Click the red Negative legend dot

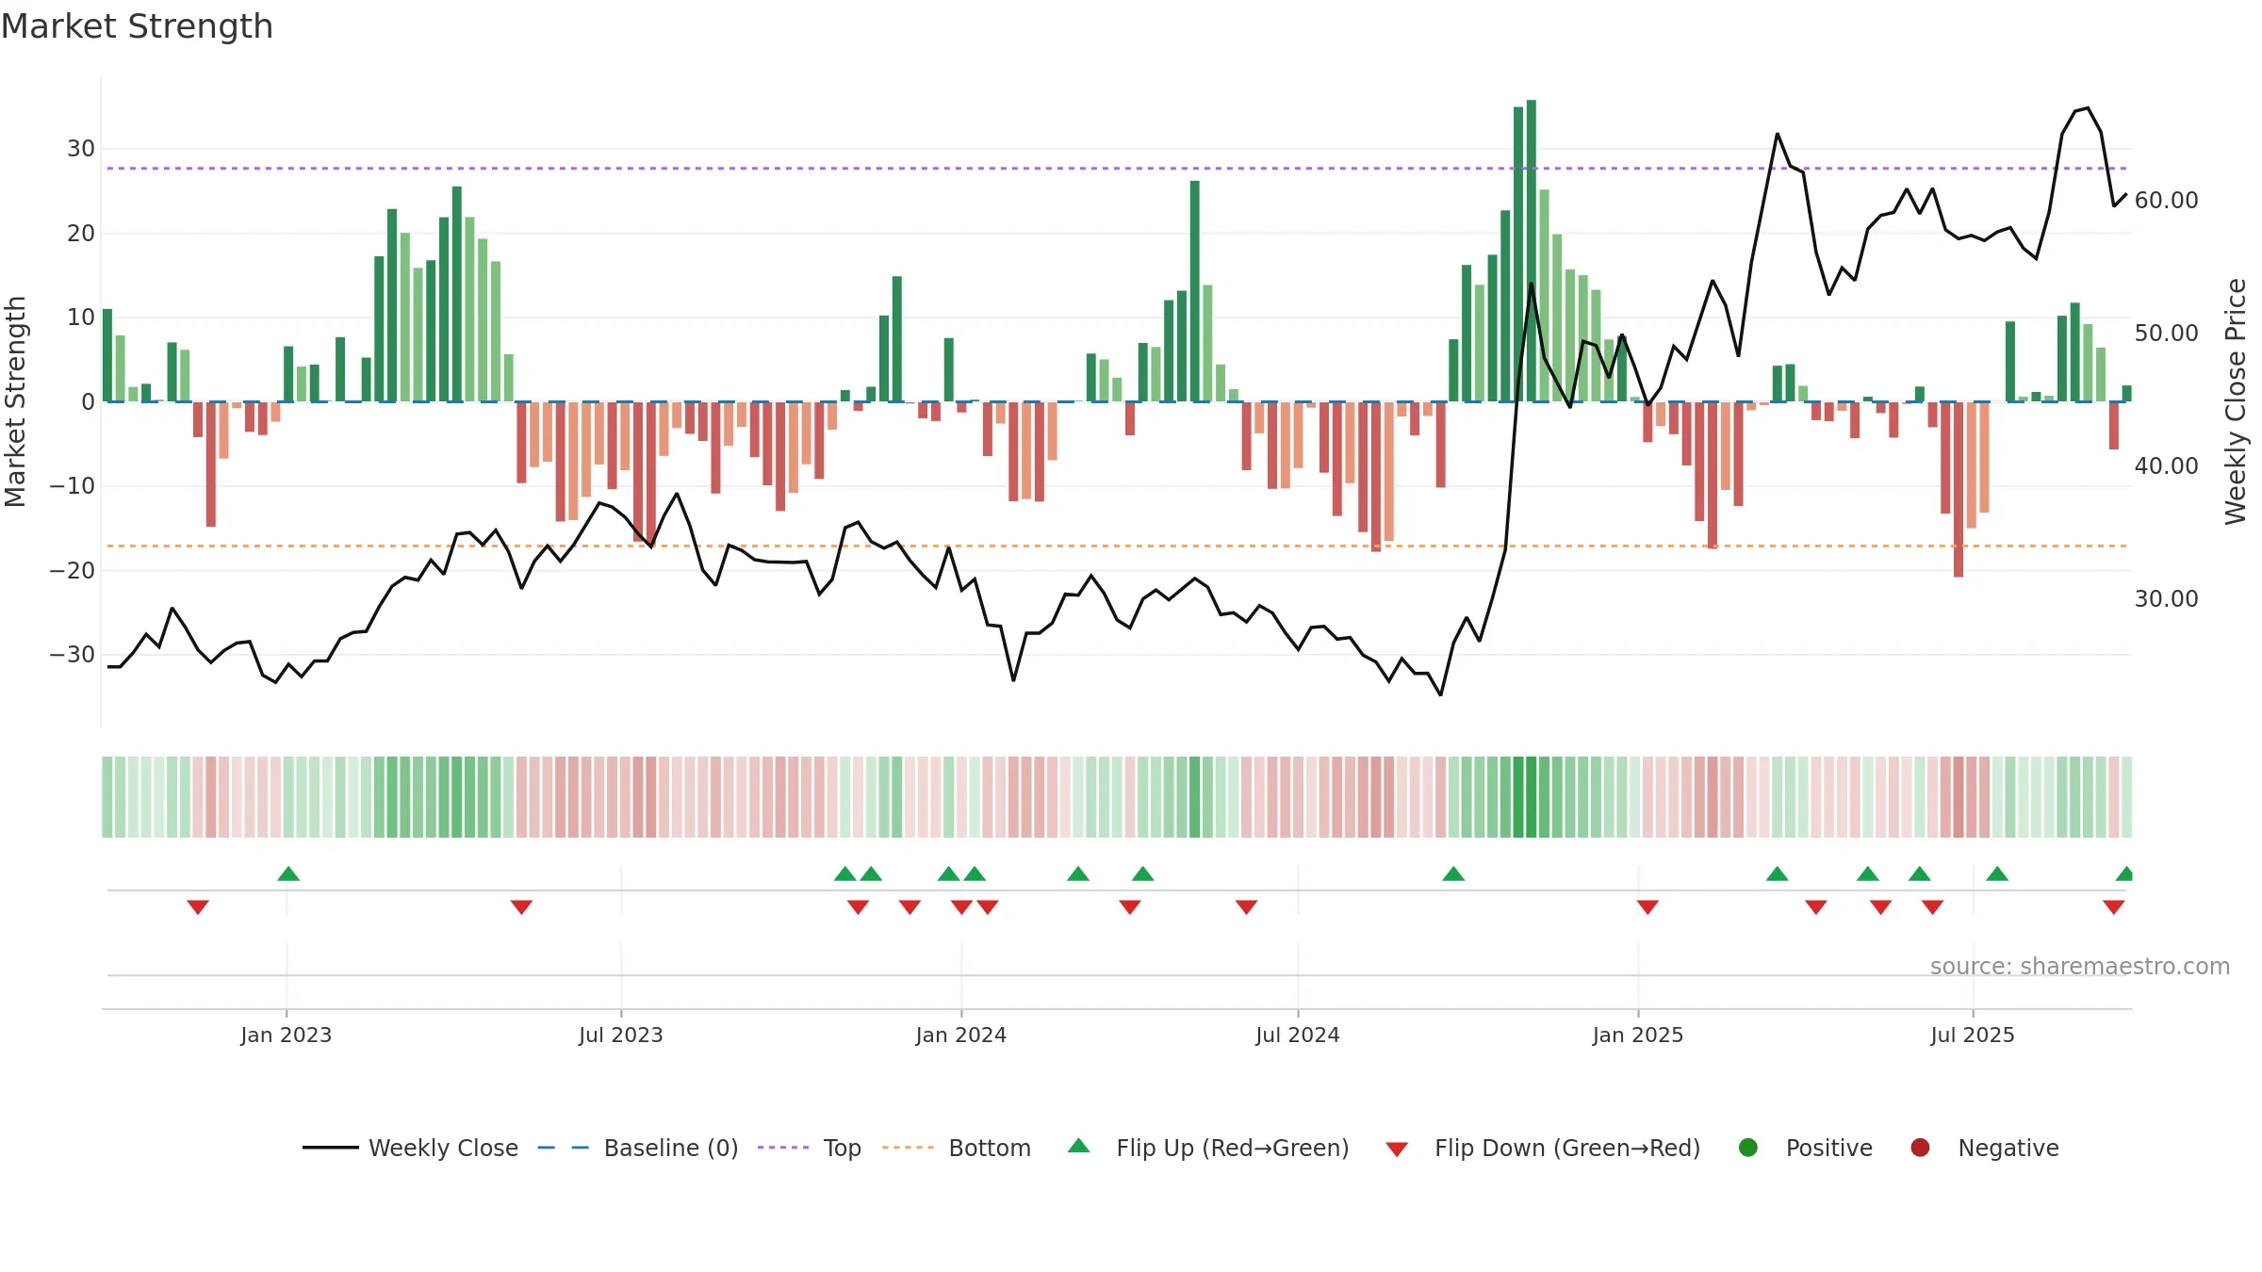pos(1920,1148)
